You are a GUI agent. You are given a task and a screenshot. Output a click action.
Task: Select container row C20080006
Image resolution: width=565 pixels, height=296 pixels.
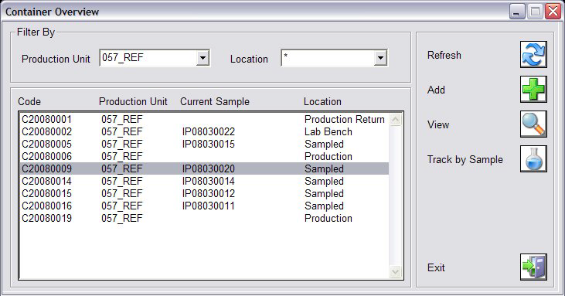(204, 156)
